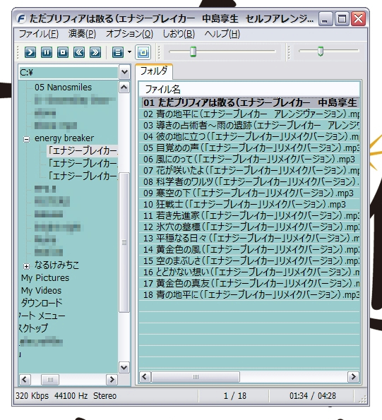Select the 05 Nanosmiles folder

coord(64,88)
